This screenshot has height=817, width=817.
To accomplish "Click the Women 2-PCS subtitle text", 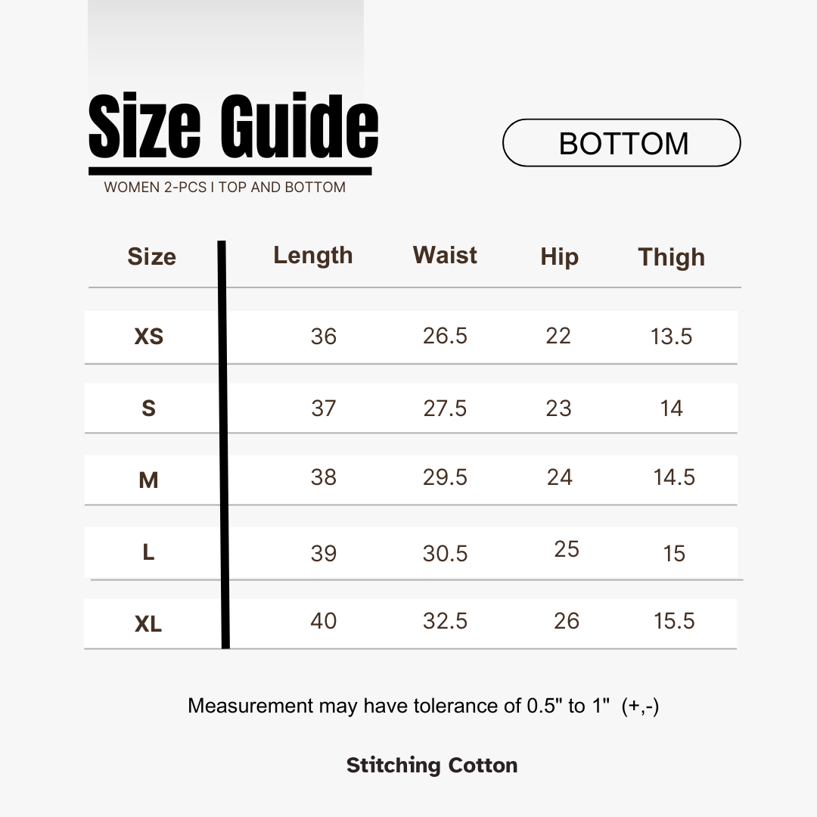I will click(x=225, y=187).
